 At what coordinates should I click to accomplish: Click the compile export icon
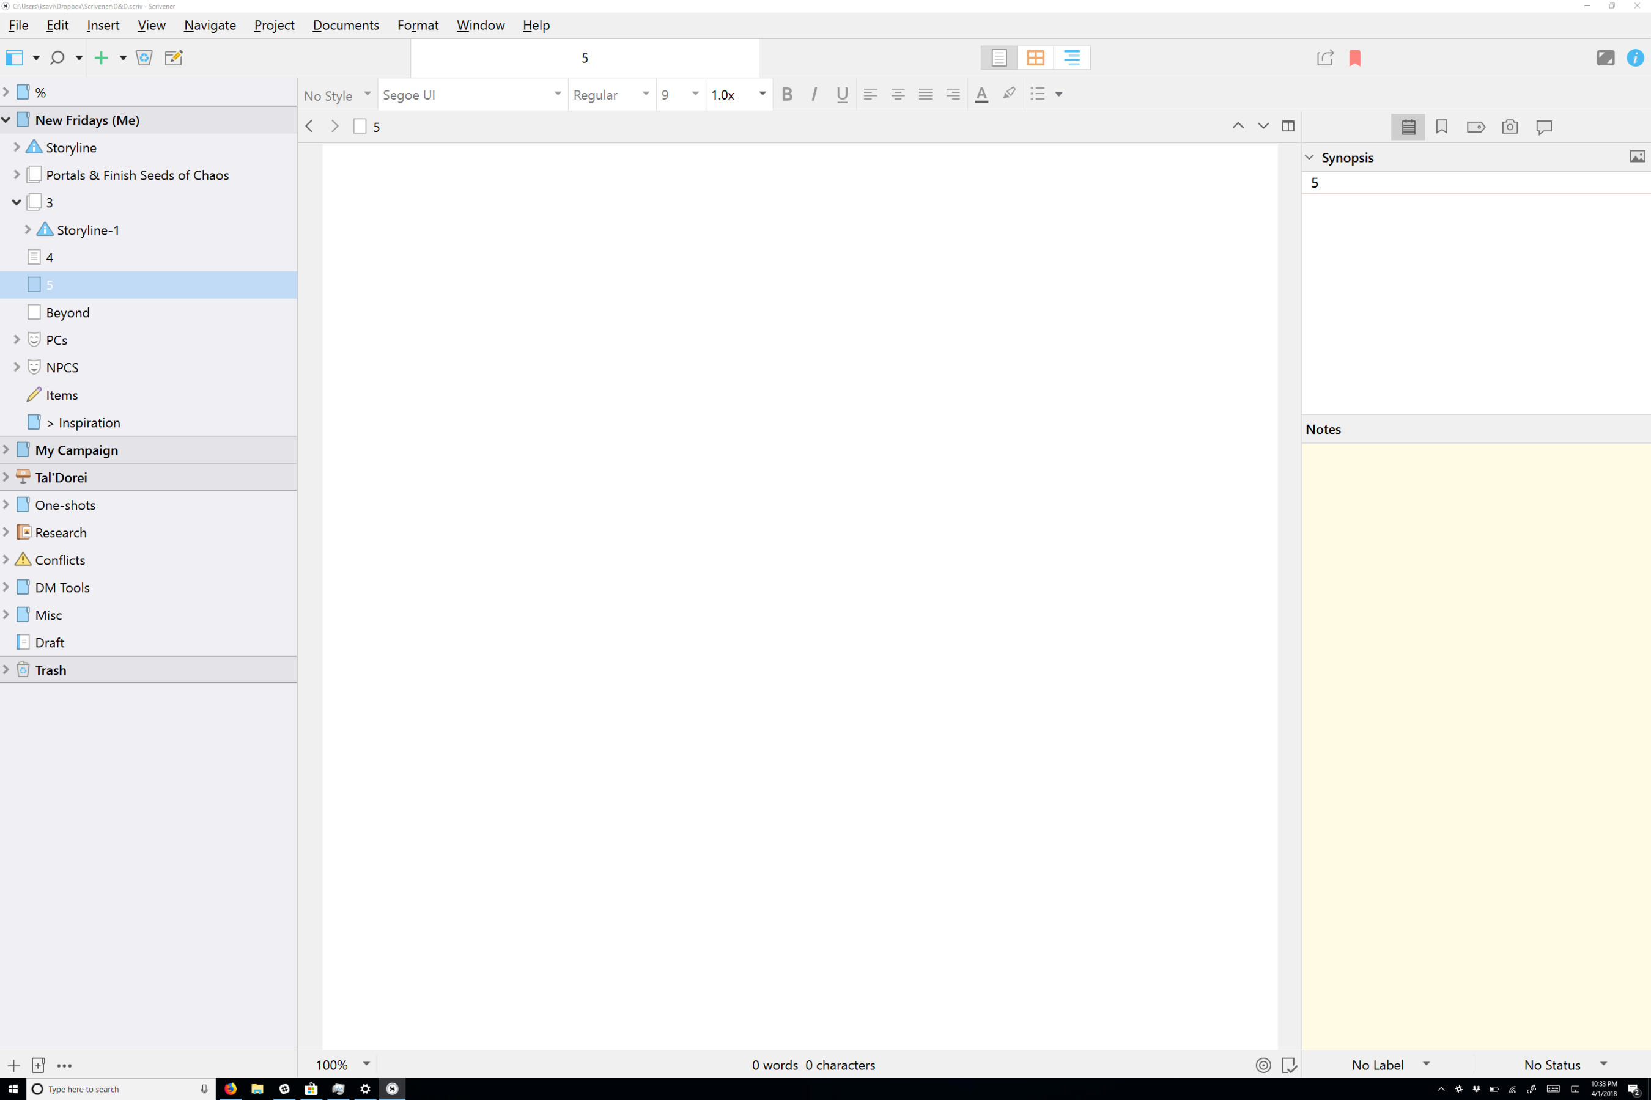(x=1325, y=57)
